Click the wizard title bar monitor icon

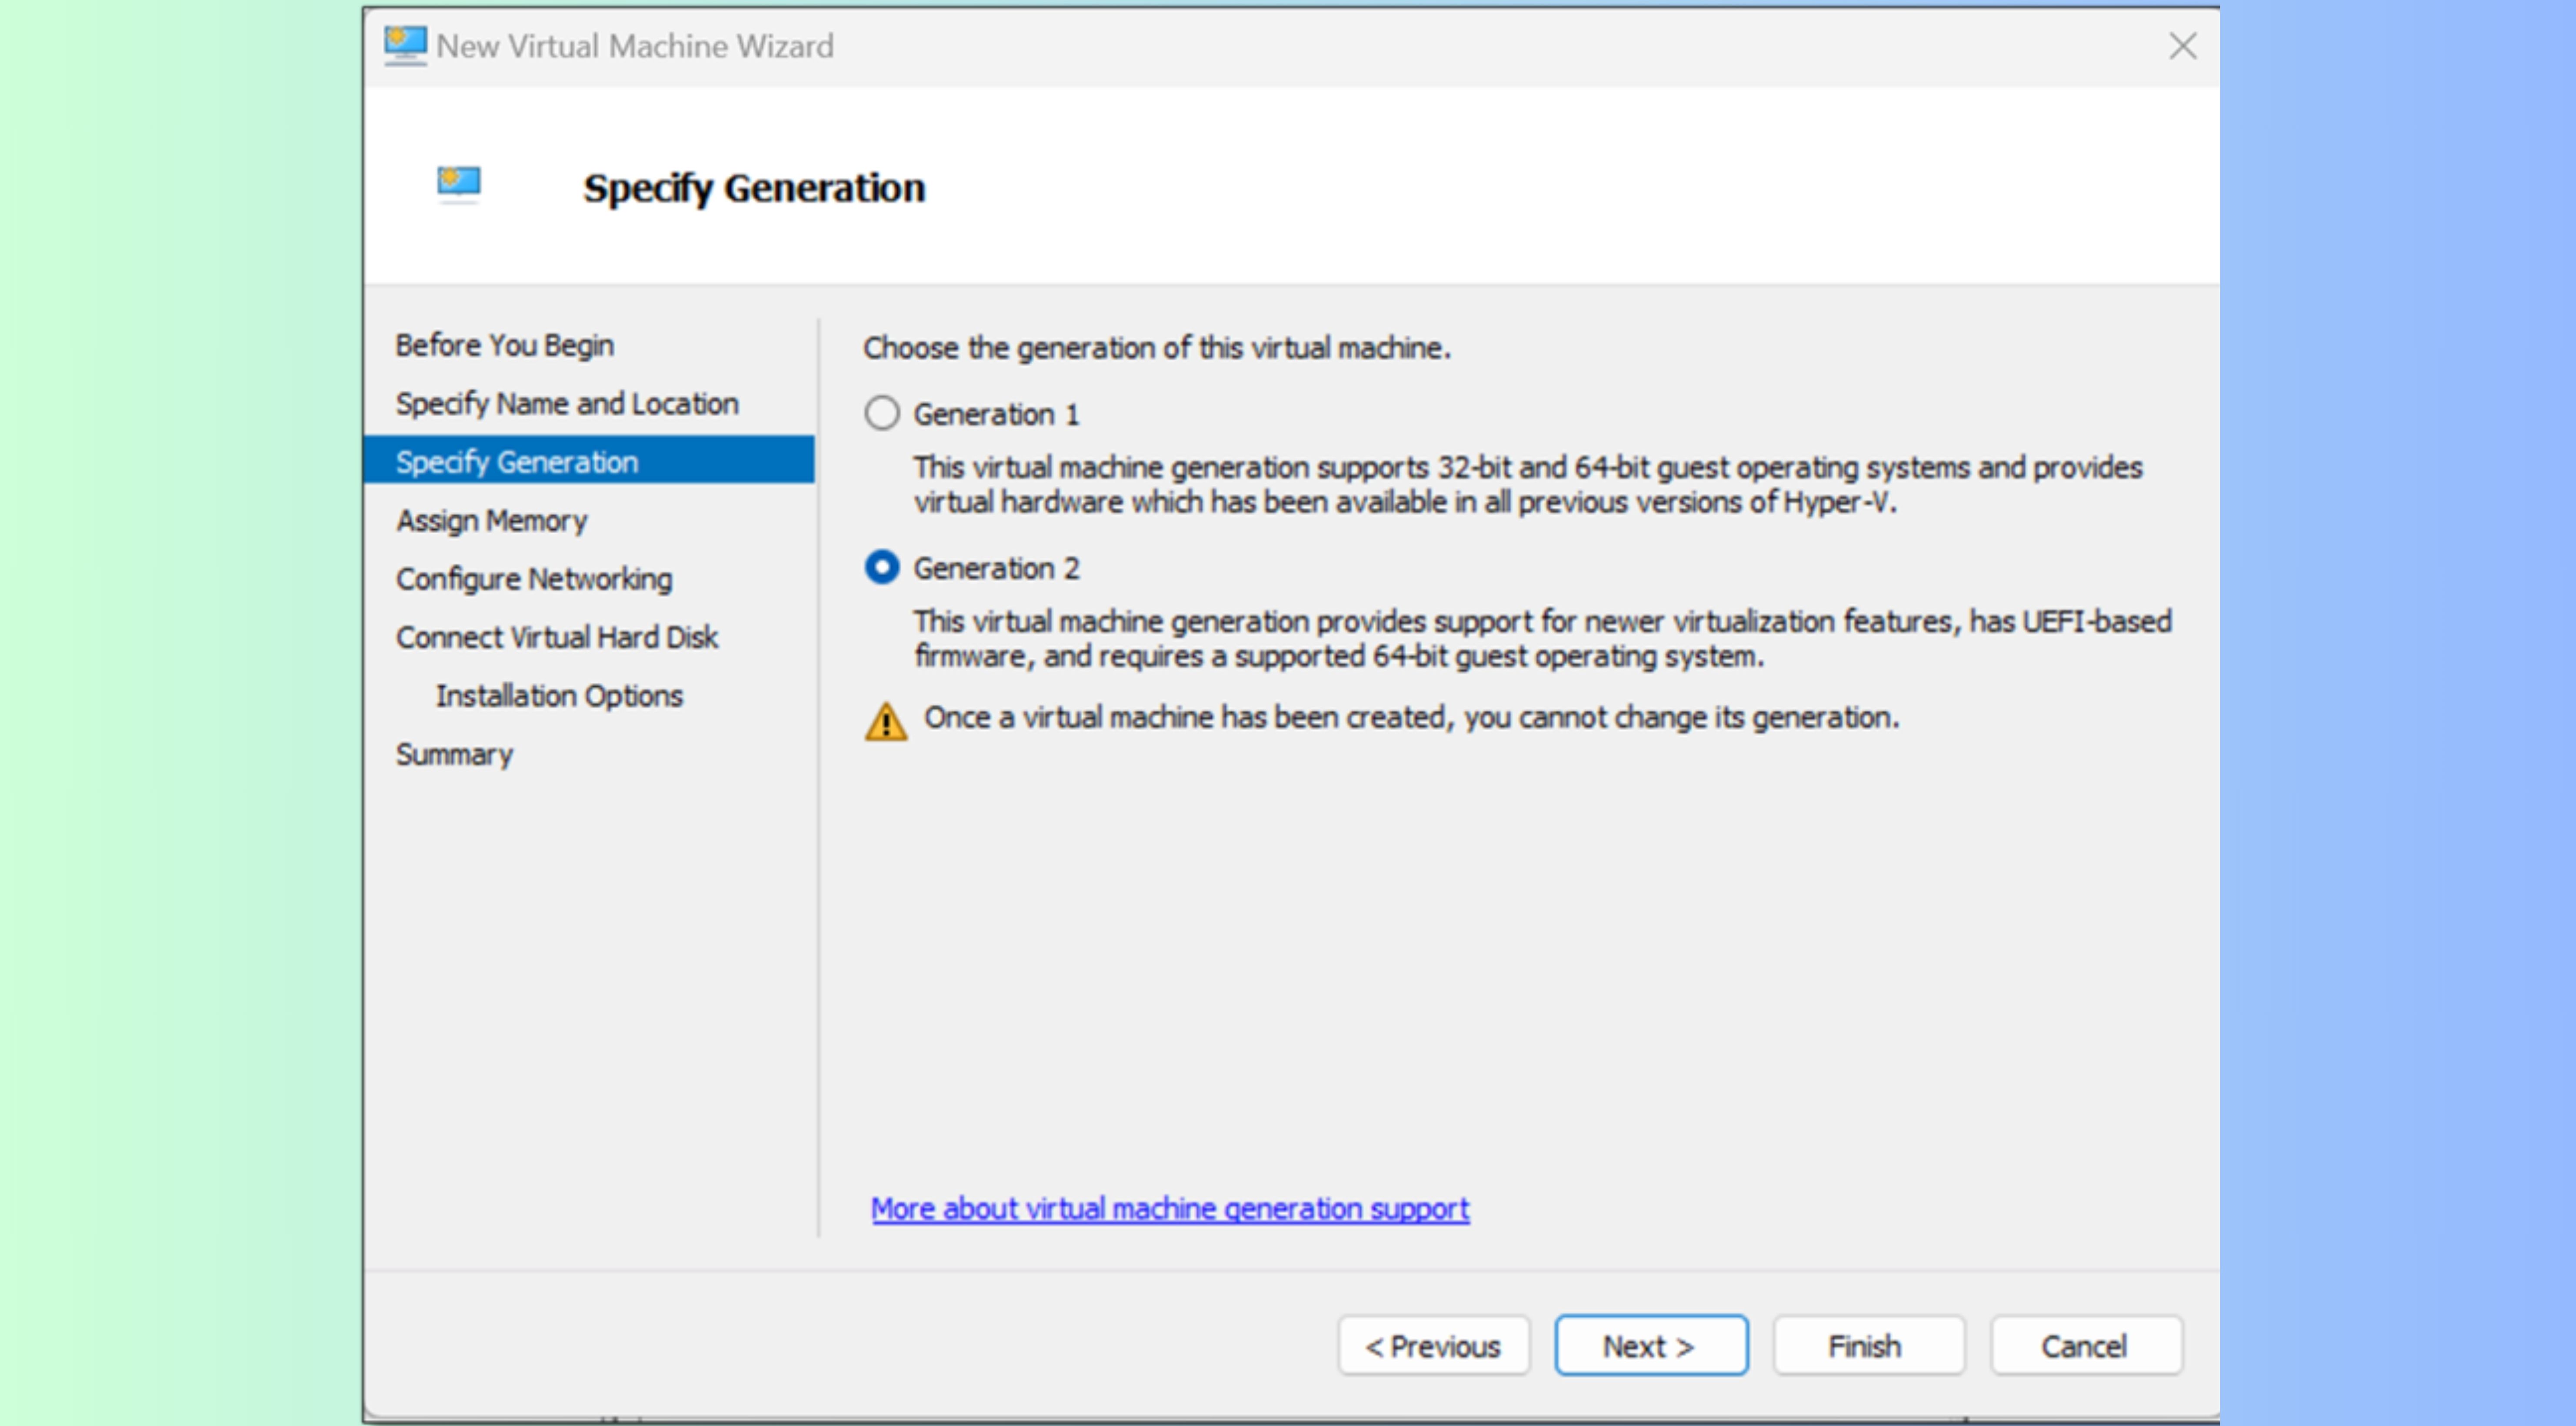[405, 46]
